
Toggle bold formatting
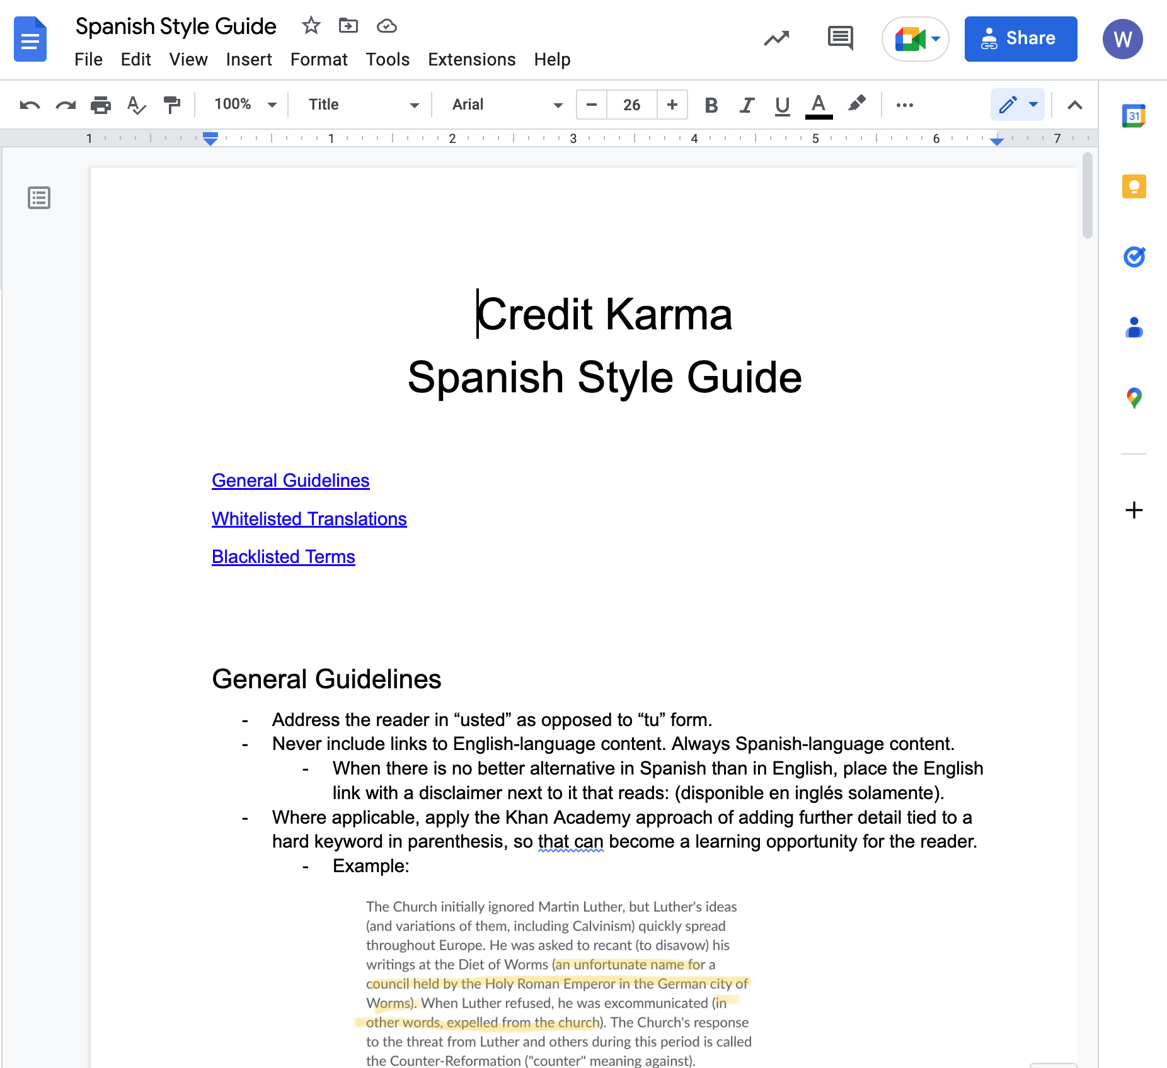[x=711, y=105]
